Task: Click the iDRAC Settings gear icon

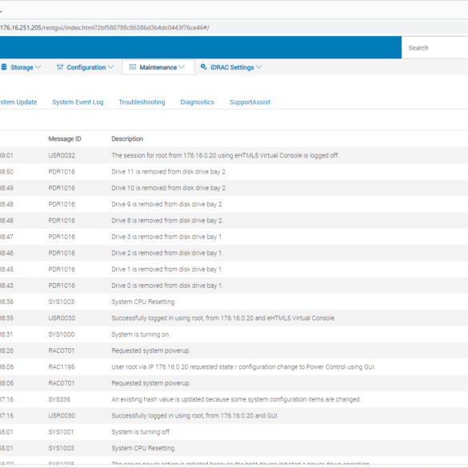Action: [x=203, y=67]
